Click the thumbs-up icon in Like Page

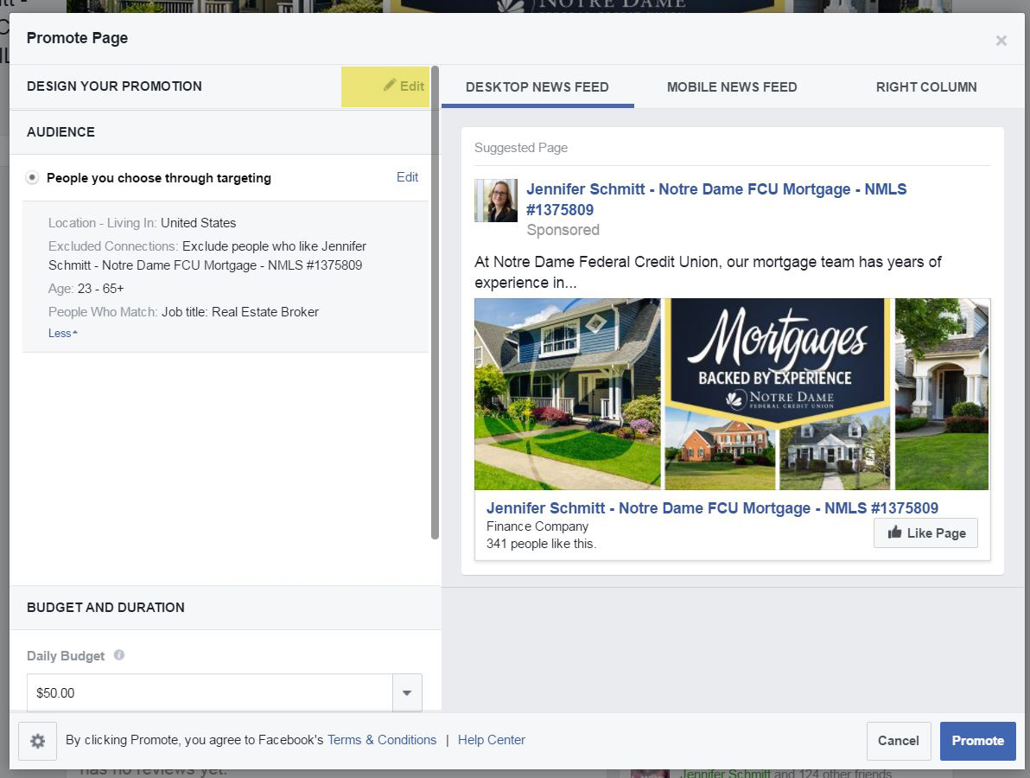click(x=894, y=532)
